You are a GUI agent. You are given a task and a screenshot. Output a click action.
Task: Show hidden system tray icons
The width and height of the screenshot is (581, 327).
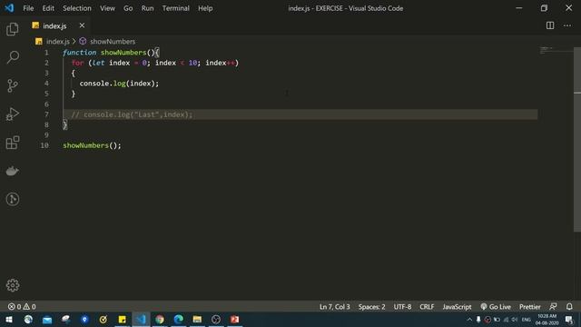[469, 319]
